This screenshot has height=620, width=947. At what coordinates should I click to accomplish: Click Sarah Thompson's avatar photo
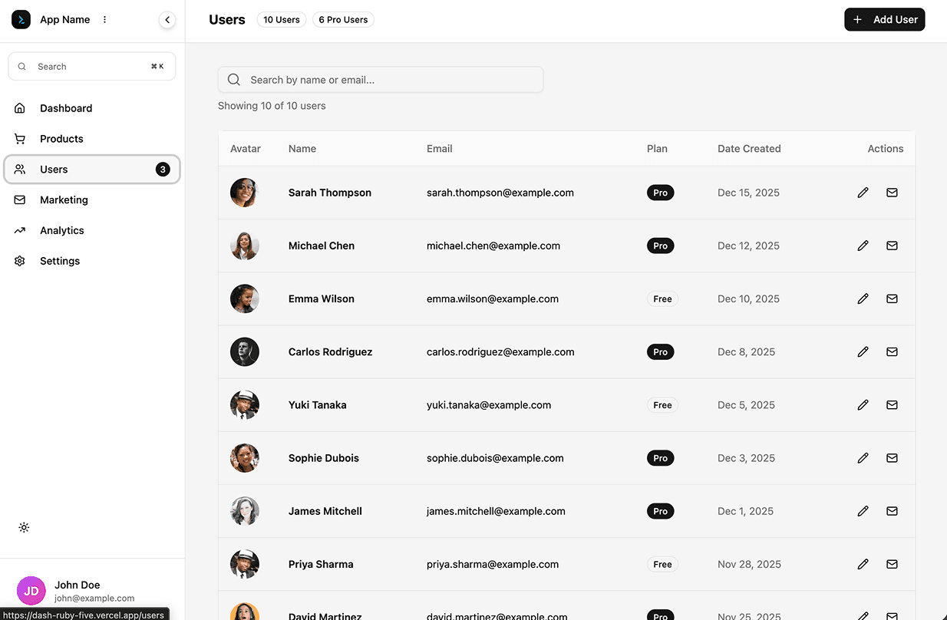244,193
